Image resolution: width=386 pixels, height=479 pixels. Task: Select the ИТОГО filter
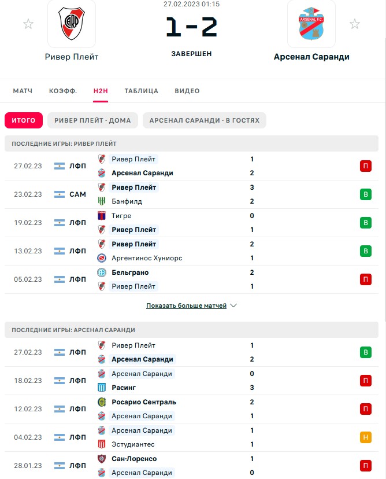[24, 120]
